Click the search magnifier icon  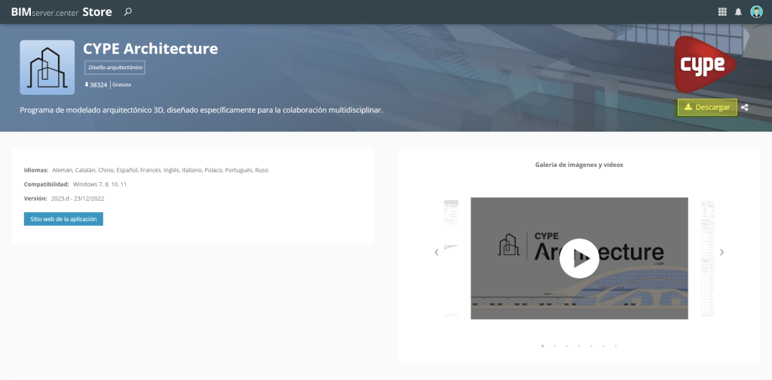point(127,11)
